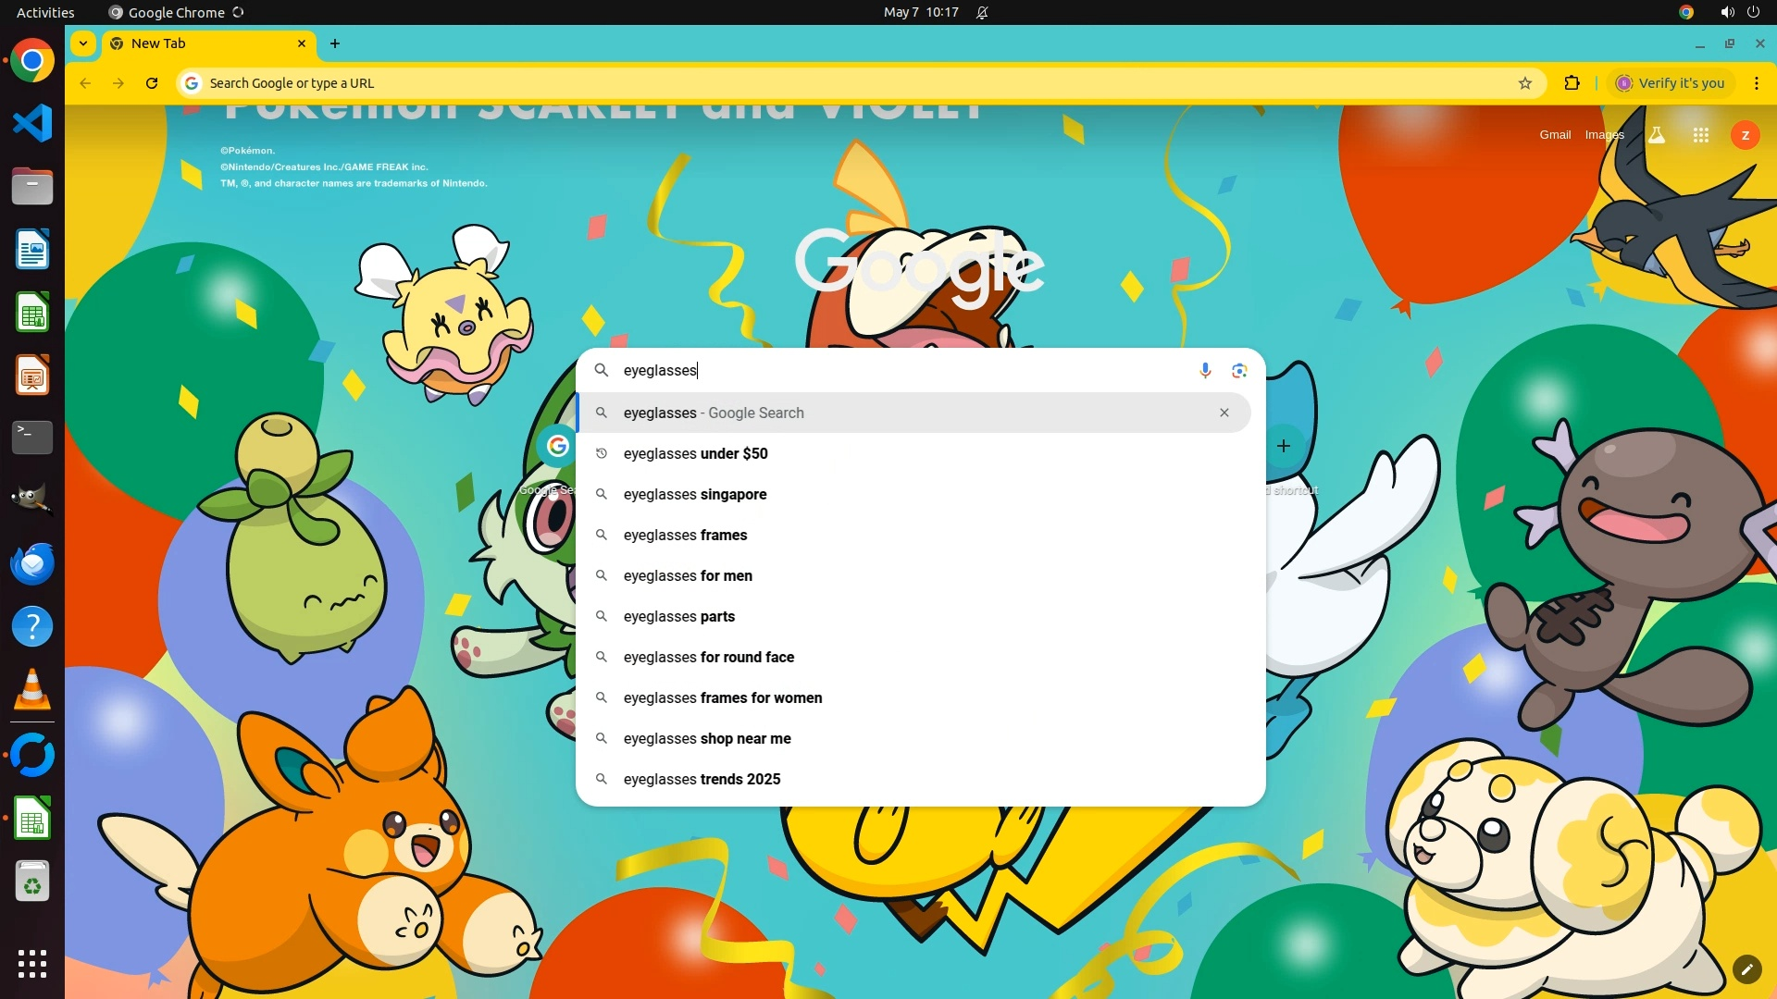The height and width of the screenshot is (999, 1777).
Task: Remove the eyeglasses Google Search suggestion
Action: point(1224,413)
